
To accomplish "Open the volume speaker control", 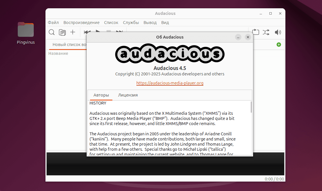I will (278, 32).
